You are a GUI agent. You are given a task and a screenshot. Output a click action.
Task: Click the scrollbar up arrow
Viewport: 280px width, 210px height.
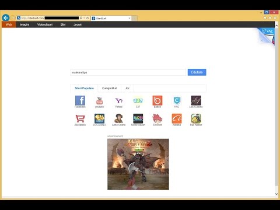(276, 25)
